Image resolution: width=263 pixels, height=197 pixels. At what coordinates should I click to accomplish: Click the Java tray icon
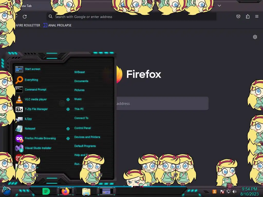[x=214, y=191]
